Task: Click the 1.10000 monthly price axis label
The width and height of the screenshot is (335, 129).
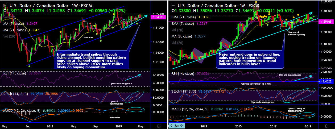Action: (x=326, y=44)
